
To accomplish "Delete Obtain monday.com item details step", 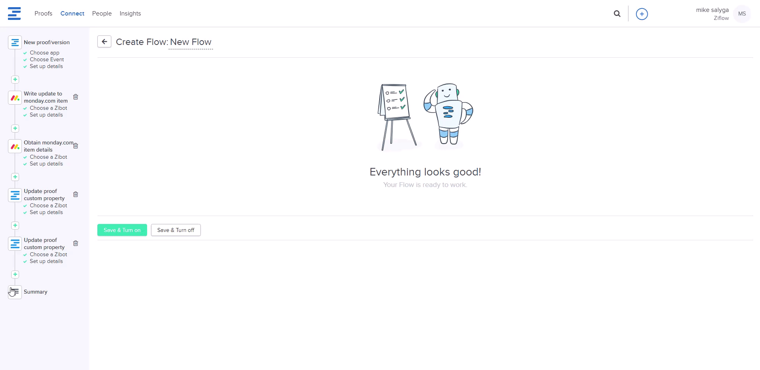I will click(76, 146).
